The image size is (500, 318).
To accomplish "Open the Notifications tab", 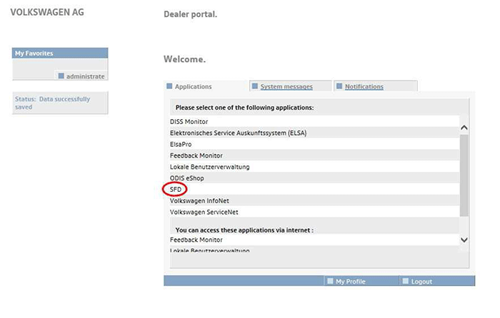I will (364, 87).
